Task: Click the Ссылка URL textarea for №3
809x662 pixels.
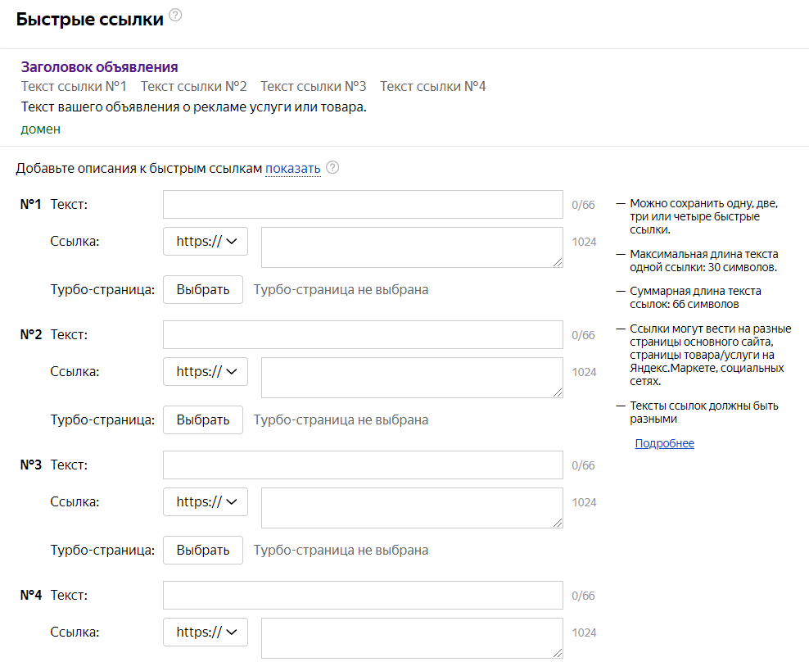Action: (411, 507)
